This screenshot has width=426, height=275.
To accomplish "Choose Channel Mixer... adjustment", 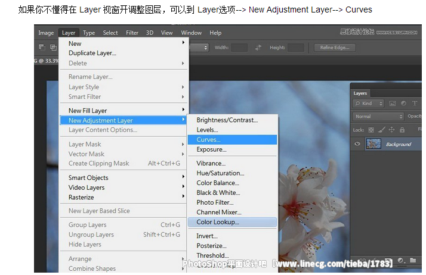I will [x=232, y=212].
